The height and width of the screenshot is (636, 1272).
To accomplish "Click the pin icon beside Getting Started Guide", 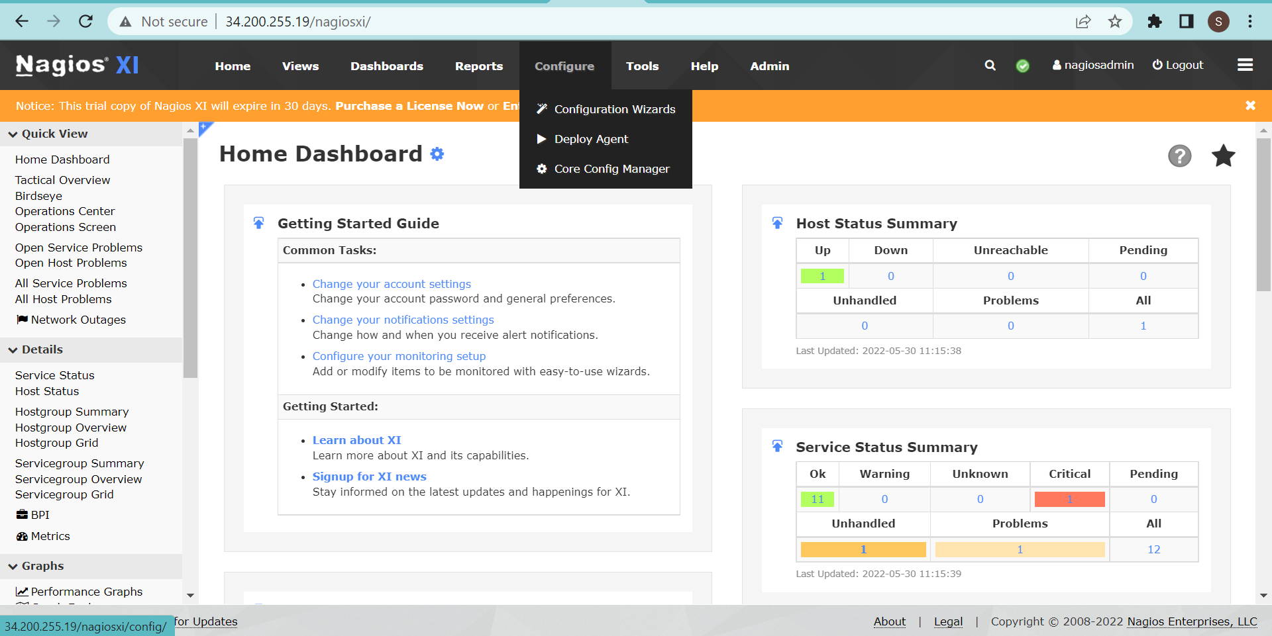I will point(259,223).
